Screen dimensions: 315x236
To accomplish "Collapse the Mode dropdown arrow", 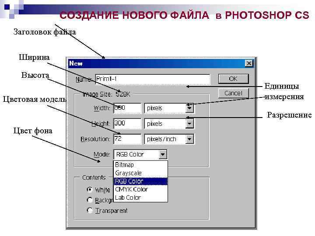I will click(163, 155).
